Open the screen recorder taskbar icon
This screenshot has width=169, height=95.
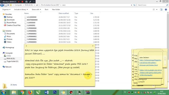pyautogui.click(x=71, y=92)
